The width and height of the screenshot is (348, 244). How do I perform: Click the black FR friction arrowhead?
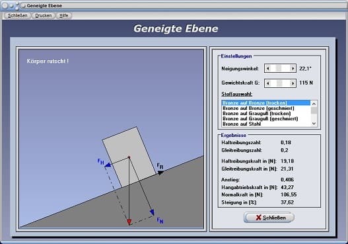point(161,173)
